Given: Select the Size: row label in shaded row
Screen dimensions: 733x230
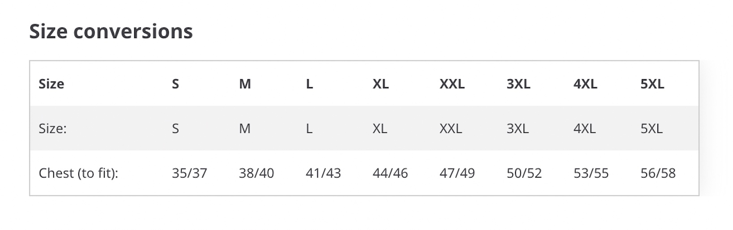Looking at the screenshot, I should click(53, 129).
